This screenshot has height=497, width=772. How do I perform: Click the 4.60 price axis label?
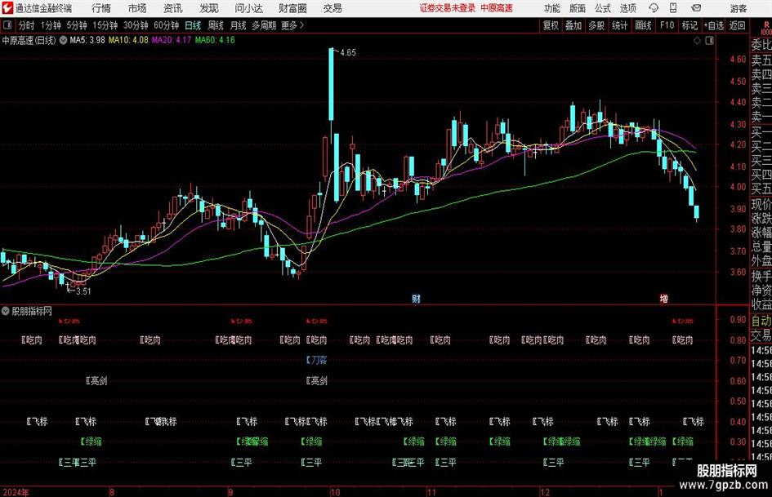point(738,60)
